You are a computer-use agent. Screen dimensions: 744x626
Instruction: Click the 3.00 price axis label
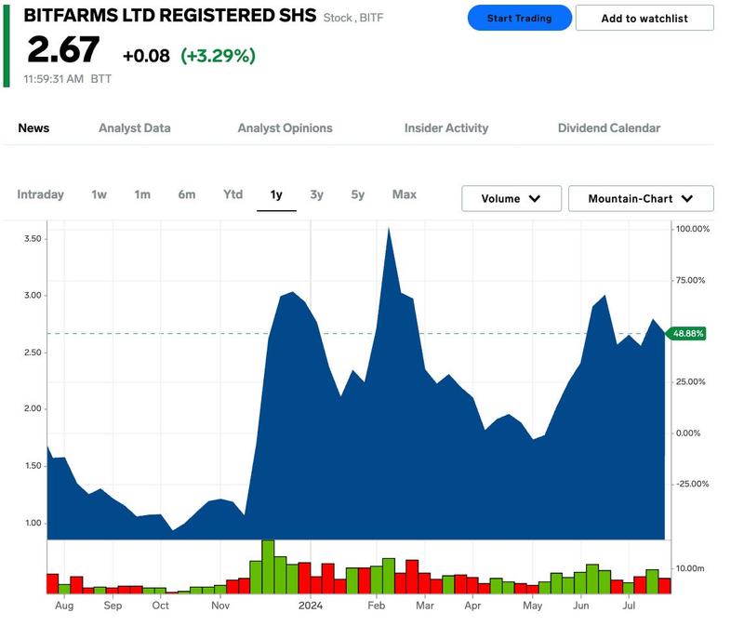pos(33,295)
